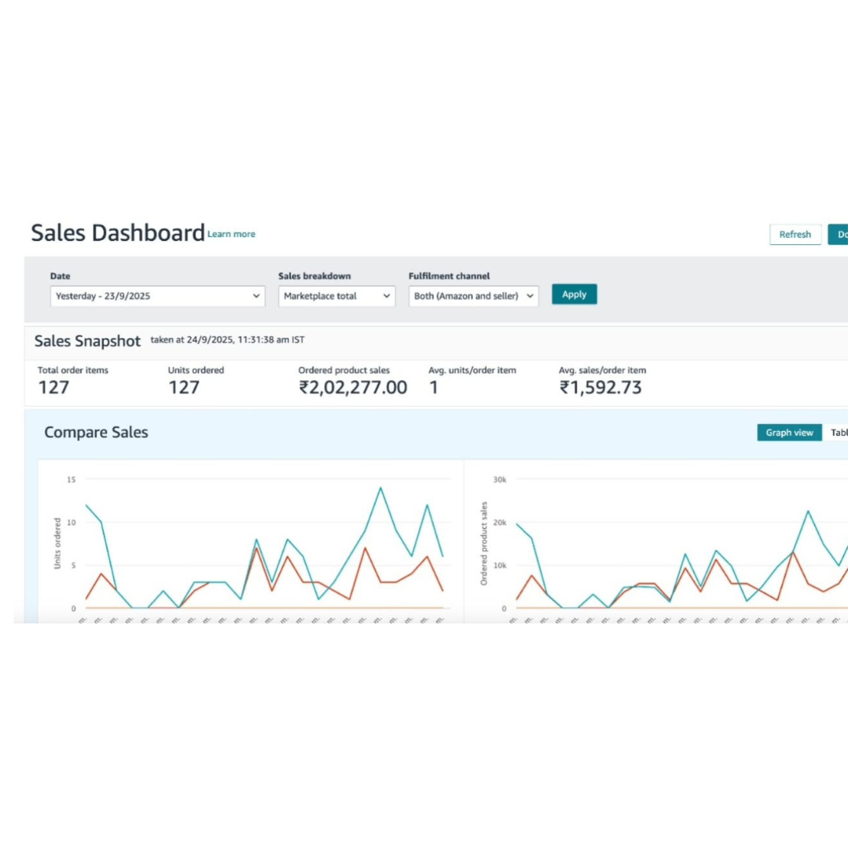Select the Total order items value 127
This screenshot has width=848, height=848.
point(53,387)
